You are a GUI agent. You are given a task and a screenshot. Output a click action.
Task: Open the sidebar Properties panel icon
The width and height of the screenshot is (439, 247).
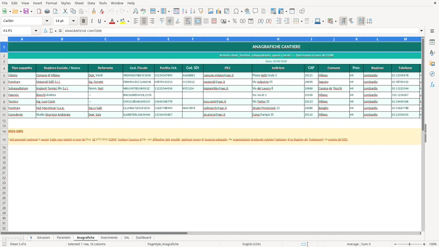click(x=432, y=42)
